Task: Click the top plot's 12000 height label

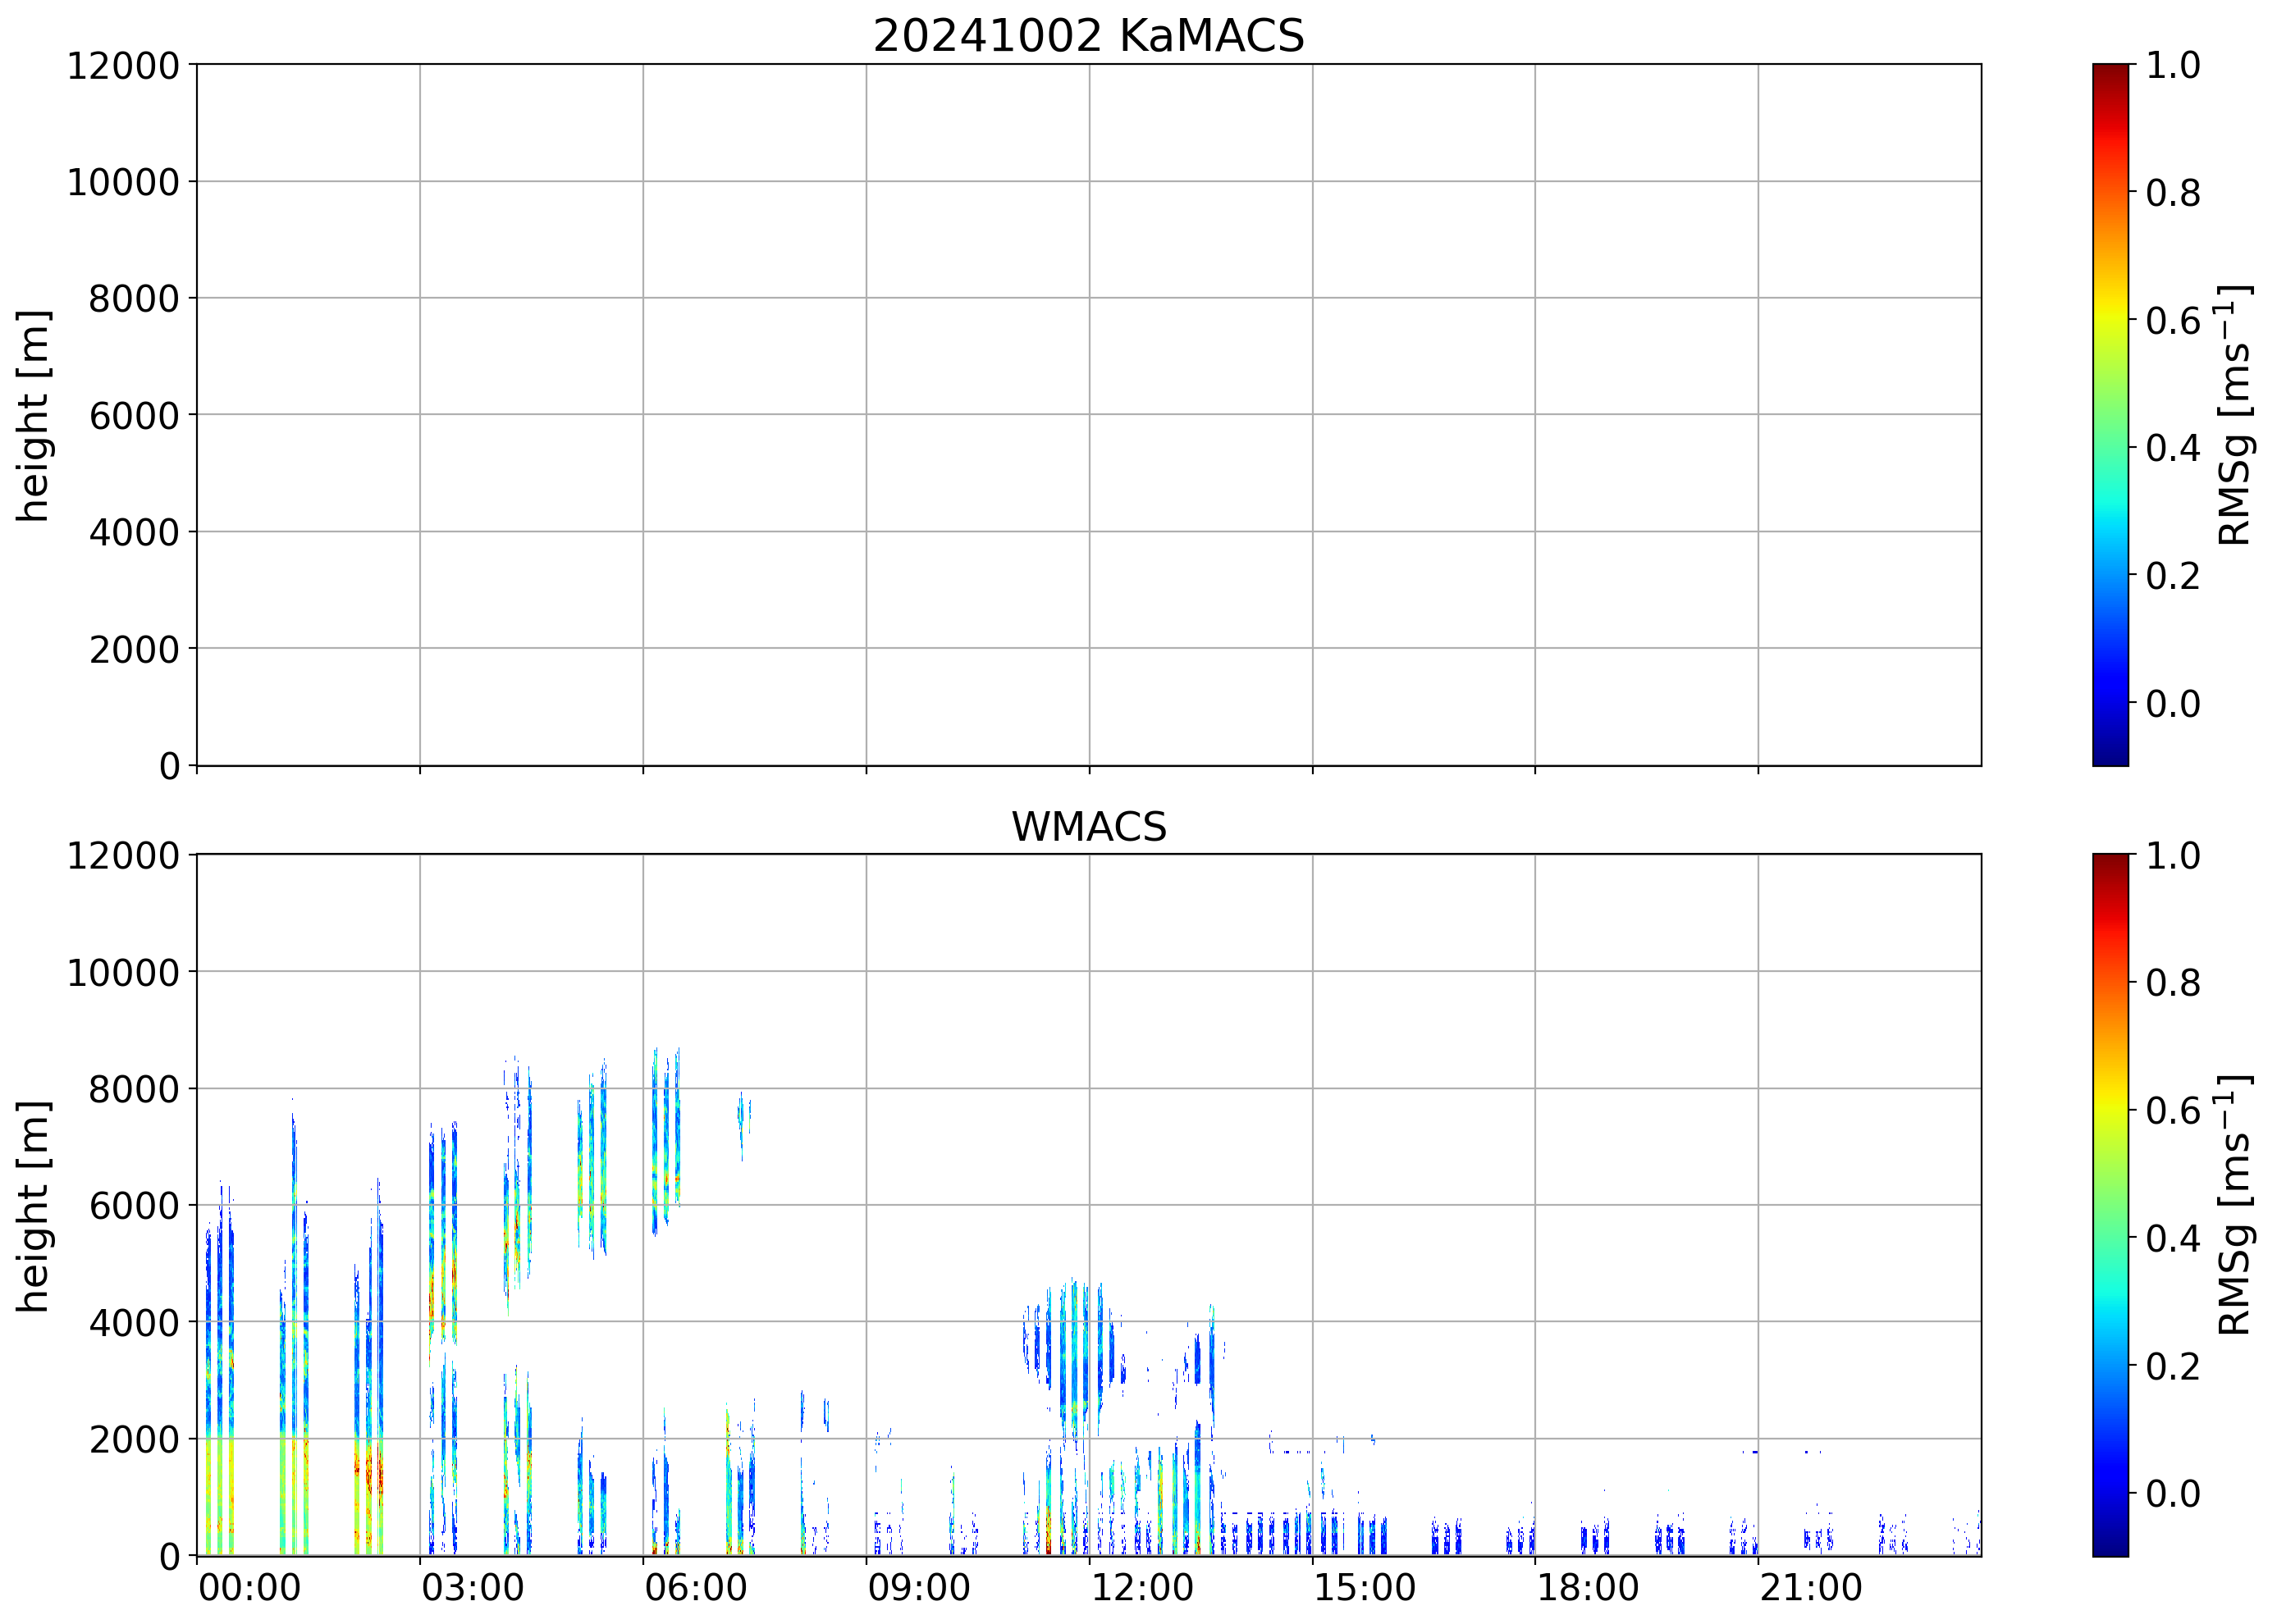Action: tap(123, 66)
